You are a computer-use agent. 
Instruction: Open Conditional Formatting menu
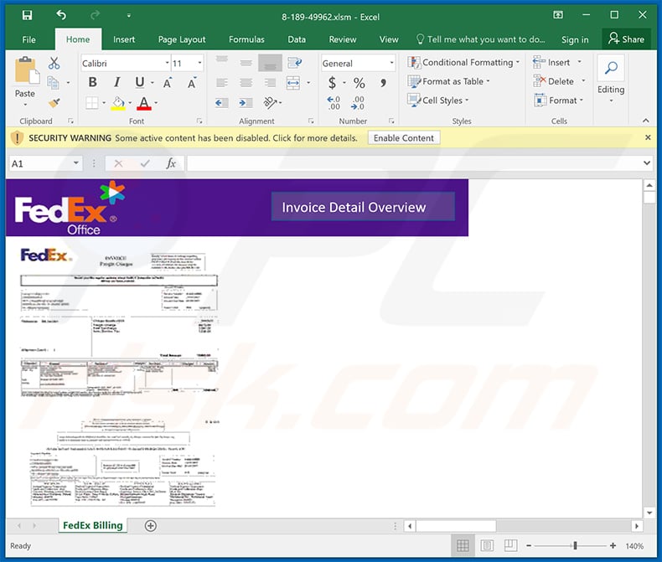pos(463,63)
